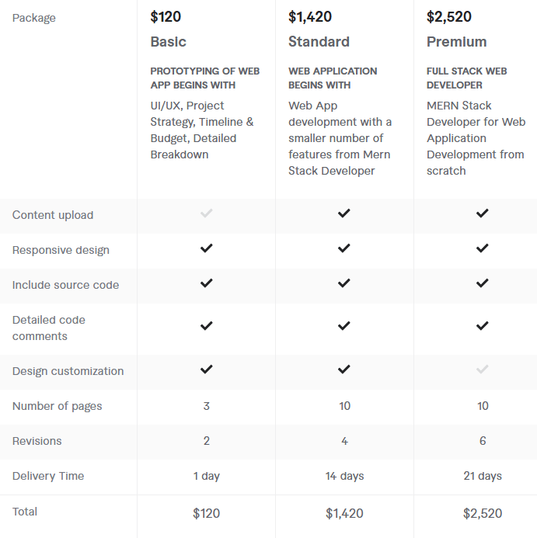
Task: Click the $1,420 price at top
Action: coord(311,17)
